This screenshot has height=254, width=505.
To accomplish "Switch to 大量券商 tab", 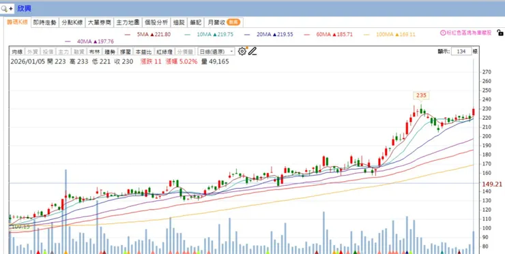I will click(99, 22).
